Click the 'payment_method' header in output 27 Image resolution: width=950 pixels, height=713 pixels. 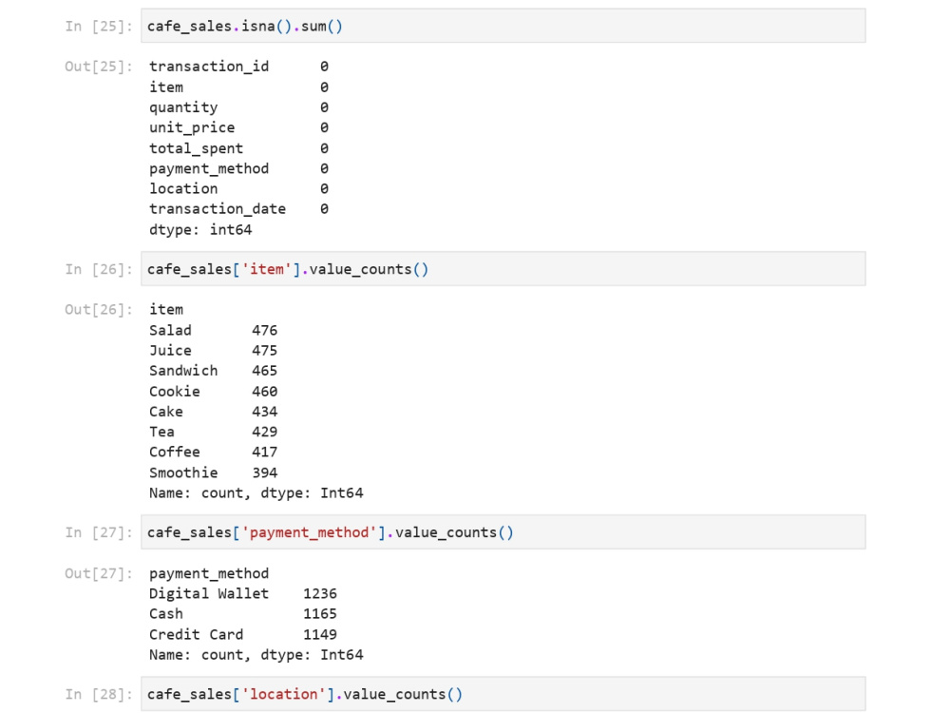(209, 573)
